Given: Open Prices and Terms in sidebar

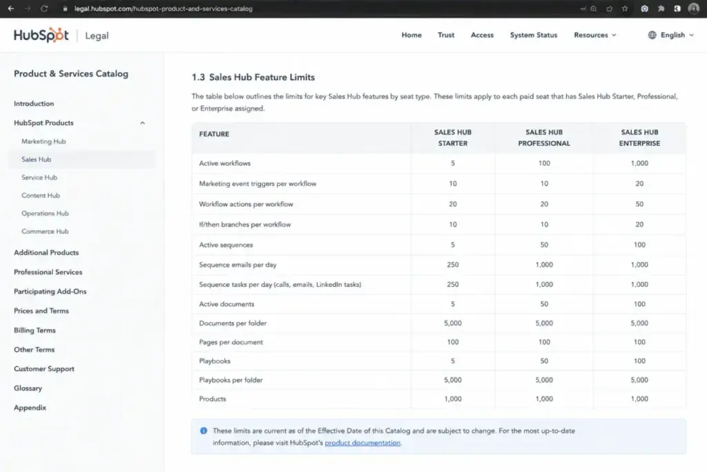Looking at the screenshot, I should point(41,310).
